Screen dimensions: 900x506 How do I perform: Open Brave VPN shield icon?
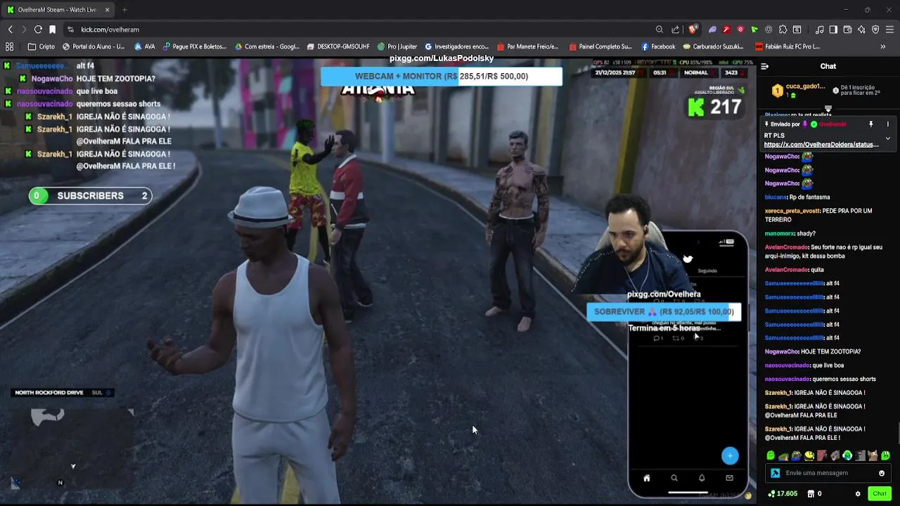875,30
